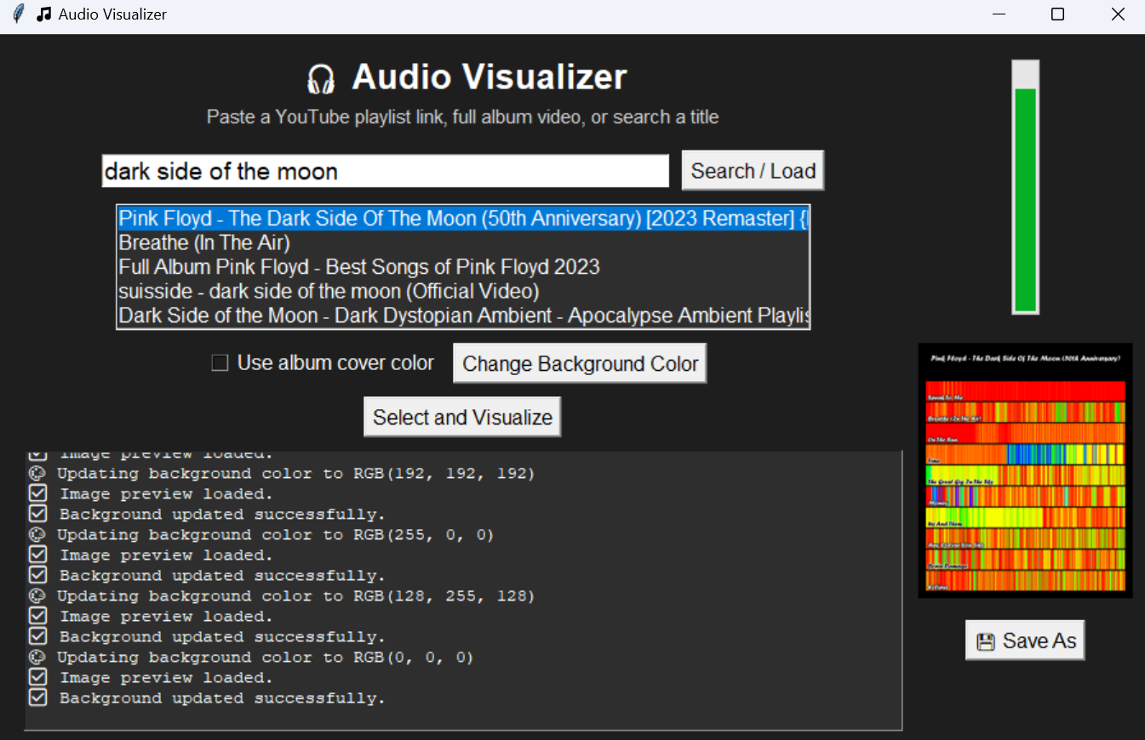
Task: Click palette icon beside the RGB(0, 0, 0) log entry
Action: 37,657
